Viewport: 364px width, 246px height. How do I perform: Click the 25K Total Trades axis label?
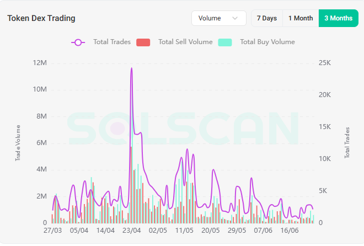coord(325,63)
